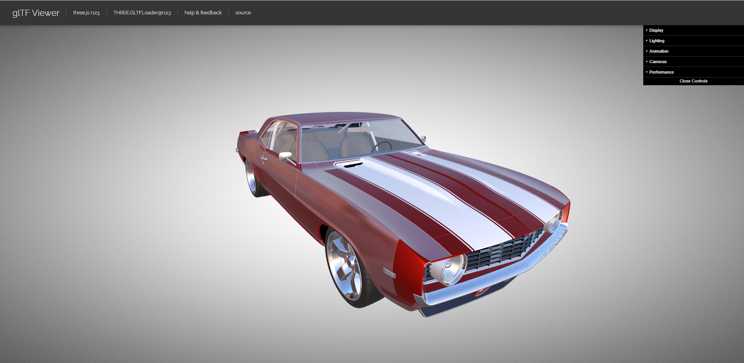
Task: Expand the Display folder
Action: click(x=656, y=30)
